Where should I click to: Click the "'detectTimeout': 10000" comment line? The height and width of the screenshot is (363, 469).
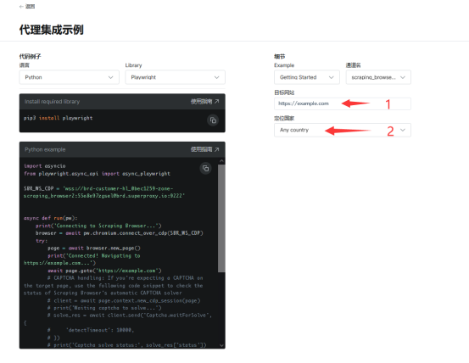91,330
